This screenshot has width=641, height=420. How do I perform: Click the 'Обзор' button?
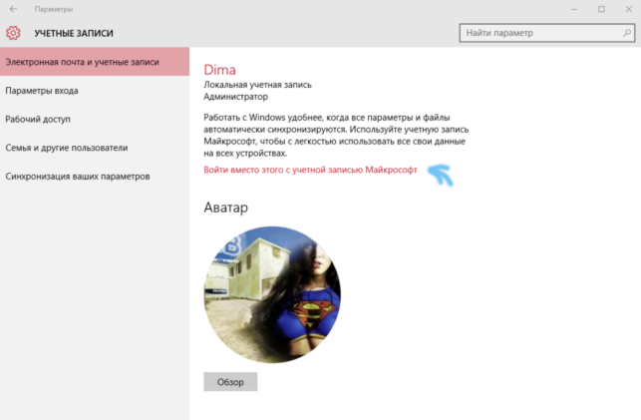pyautogui.click(x=230, y=382)
